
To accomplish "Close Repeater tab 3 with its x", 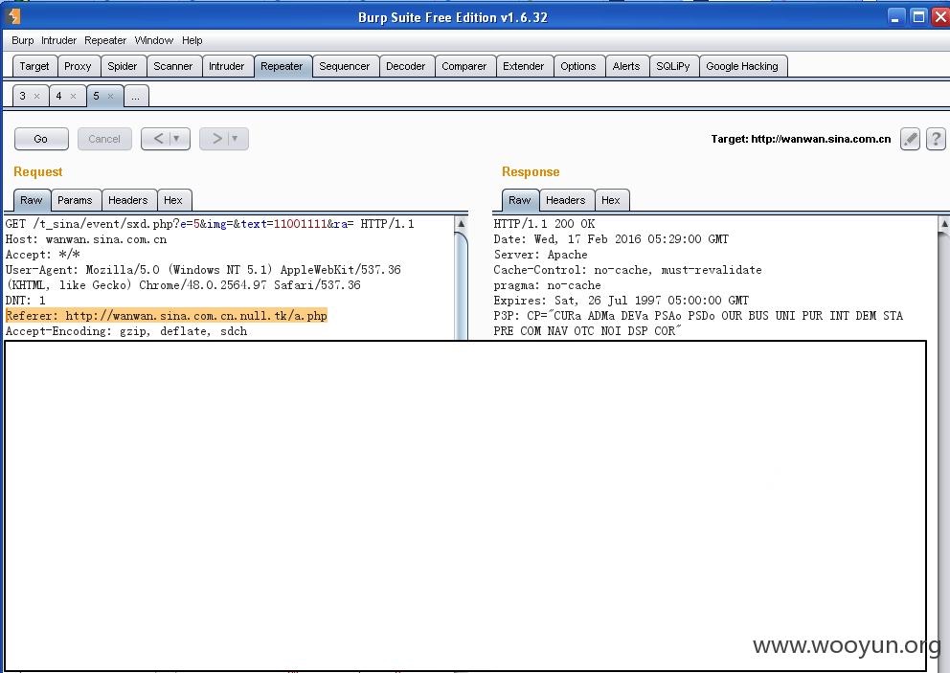I will 36,96.
